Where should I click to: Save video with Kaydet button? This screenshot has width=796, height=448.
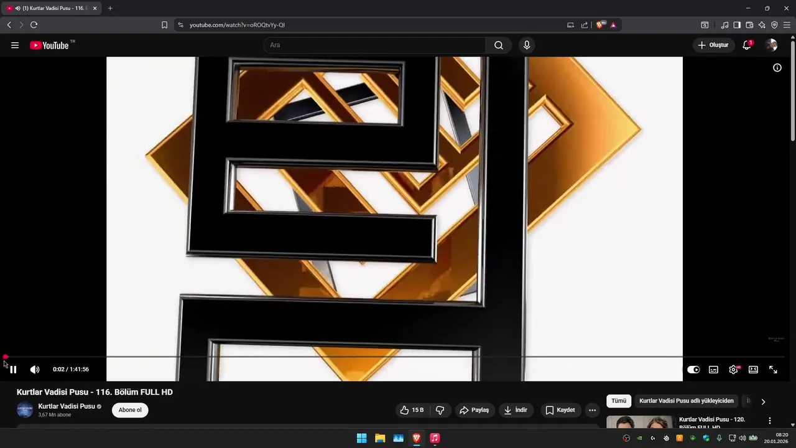click(x=560, y=410)
